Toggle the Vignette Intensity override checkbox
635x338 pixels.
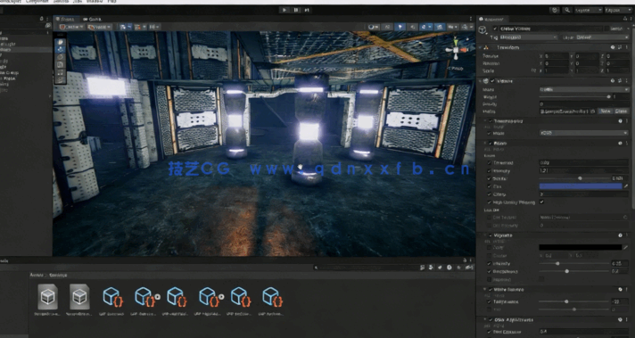pyautogui.click(x=490, y=263)
